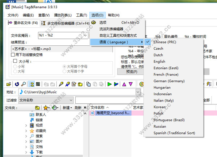This screenshot has height=157, width=217.
Task: Click the CD disc toolbar icon
Action: [141, 84]
